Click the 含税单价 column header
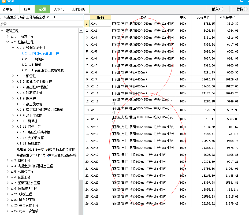Screen dimensions: 249x215 (203, 17)
